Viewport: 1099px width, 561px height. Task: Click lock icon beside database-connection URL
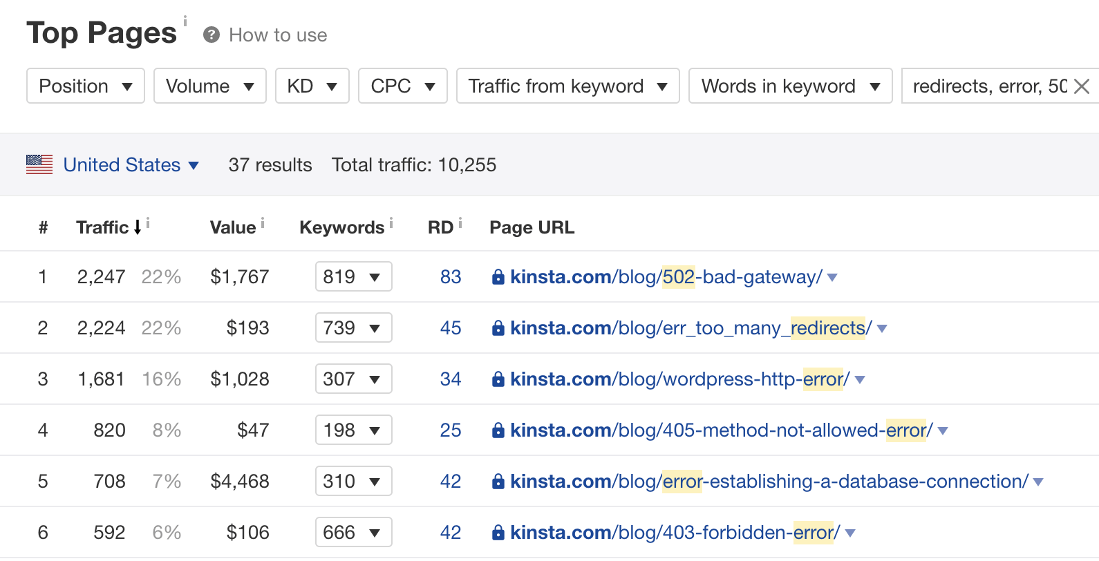click(x=498, y=482)
